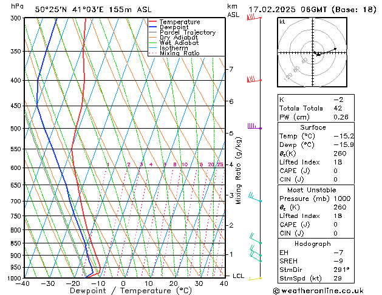
Task: Click the green wind barb at 850 hPa
Action: point(256,239)
